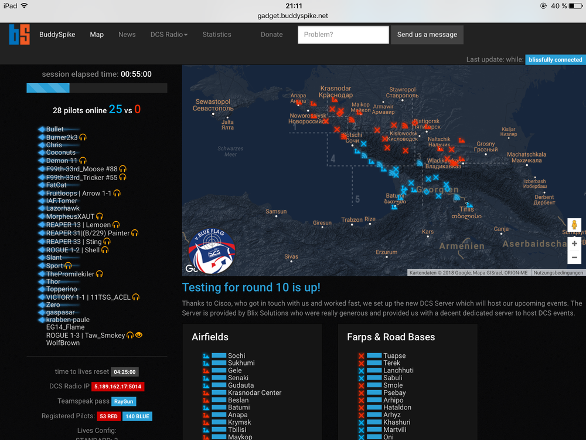This screenshot has width=586, height=440.
Task: Click headset icon next to REAPER 31 Painter
Action: [135, 233]
